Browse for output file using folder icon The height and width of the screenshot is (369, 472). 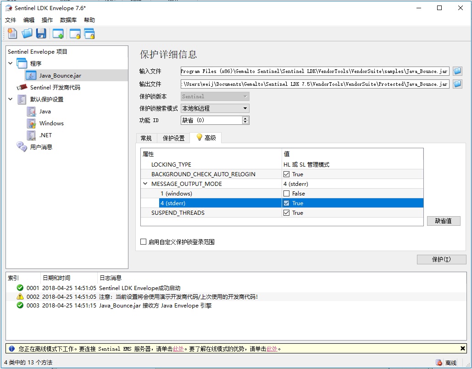(457, 84)
